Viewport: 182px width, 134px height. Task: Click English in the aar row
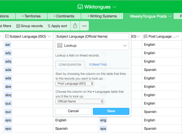coord(150,44)
